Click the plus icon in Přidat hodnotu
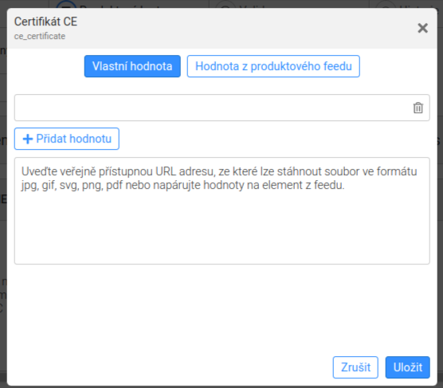 [x=28, y=139]
